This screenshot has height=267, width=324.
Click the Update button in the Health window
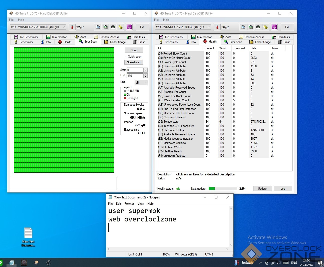(262, 189)
